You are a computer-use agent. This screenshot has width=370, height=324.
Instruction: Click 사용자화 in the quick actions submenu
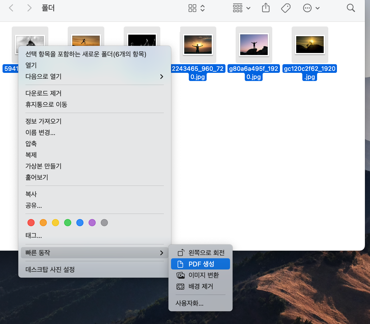point(189,303)
